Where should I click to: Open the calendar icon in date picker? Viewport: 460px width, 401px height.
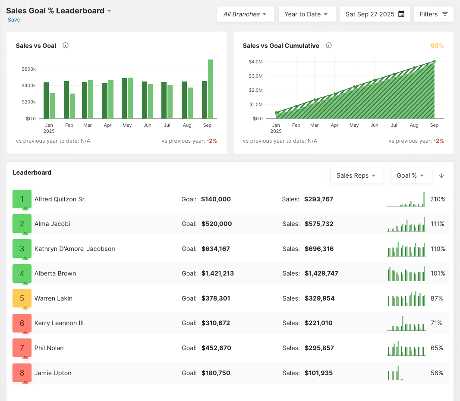(x=401, y=14)
